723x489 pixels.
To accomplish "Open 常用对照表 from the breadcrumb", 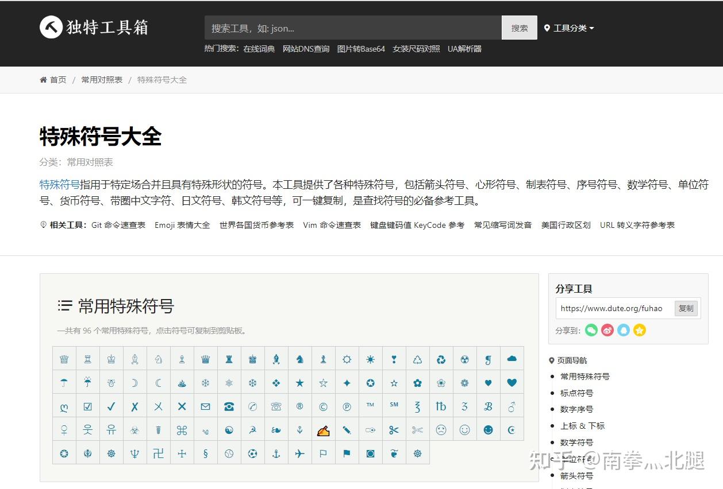I will point(102,80).
